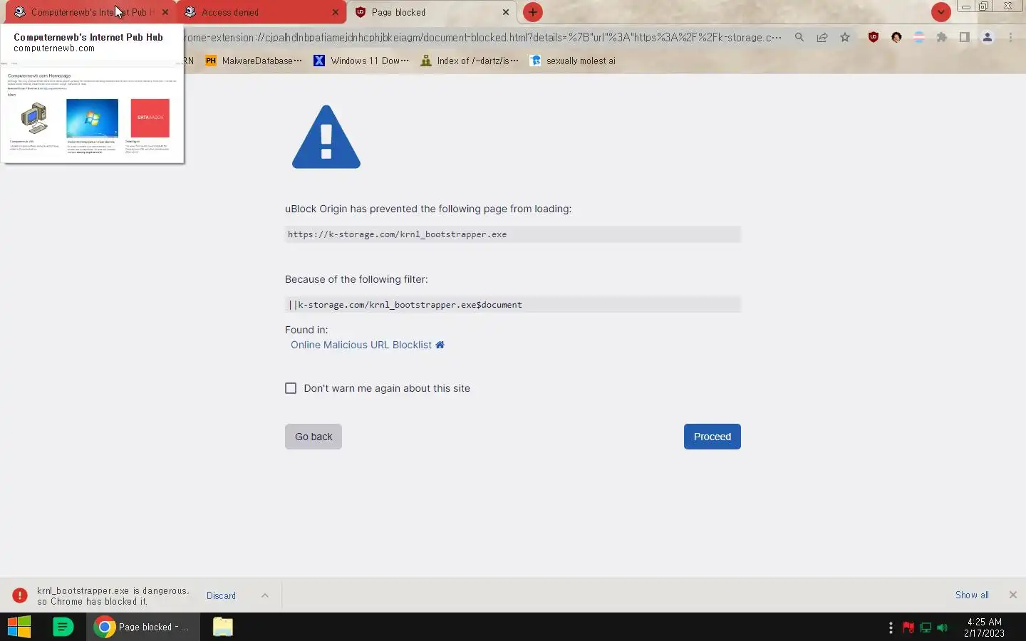The image size is (1026, 641).
Task: Bookmark this page with the star icon
Action: point(845,37)
